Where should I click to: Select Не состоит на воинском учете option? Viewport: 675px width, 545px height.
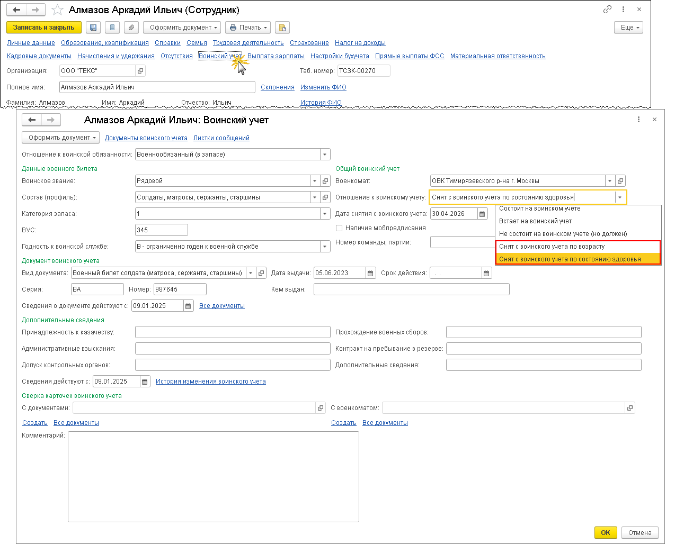click(x=578, y=234)
